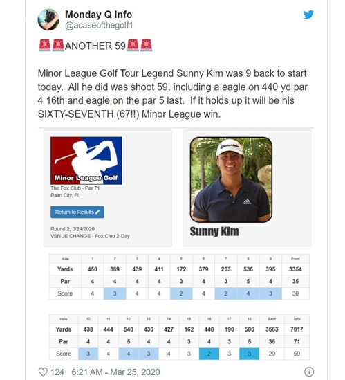Click the Twitter bird logo icon
Screen dimensions: 345x380
(308, 15)
